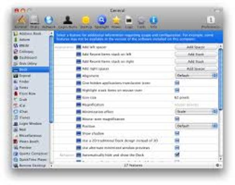Screen dimensions: 235x185
Task: Open the General toolbar section
Action: coord(21,22)
